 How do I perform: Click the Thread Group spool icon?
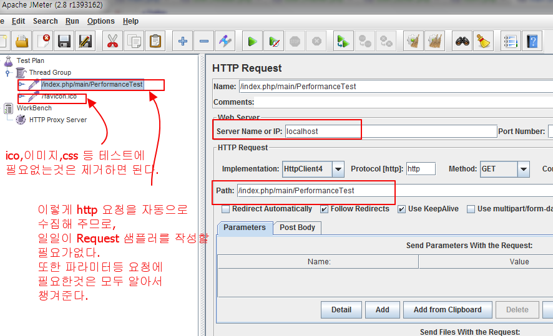pos(21,72)
